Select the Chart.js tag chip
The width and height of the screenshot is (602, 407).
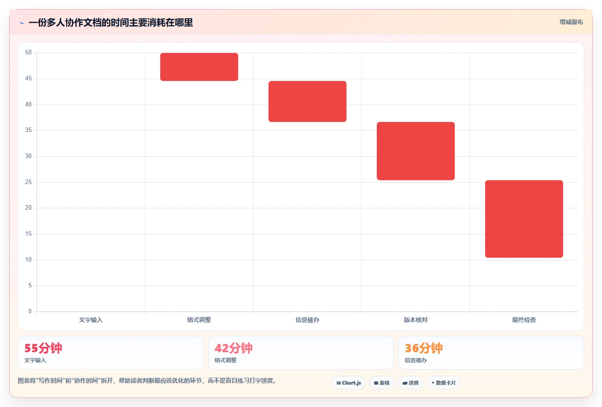(x=349, y=383)
